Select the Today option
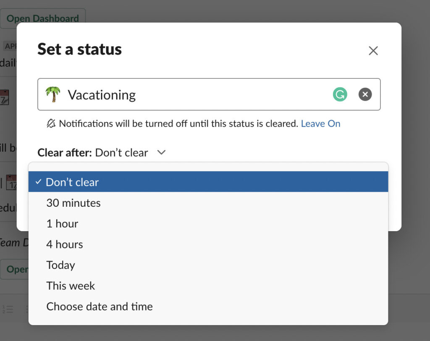 pos(60,265)
